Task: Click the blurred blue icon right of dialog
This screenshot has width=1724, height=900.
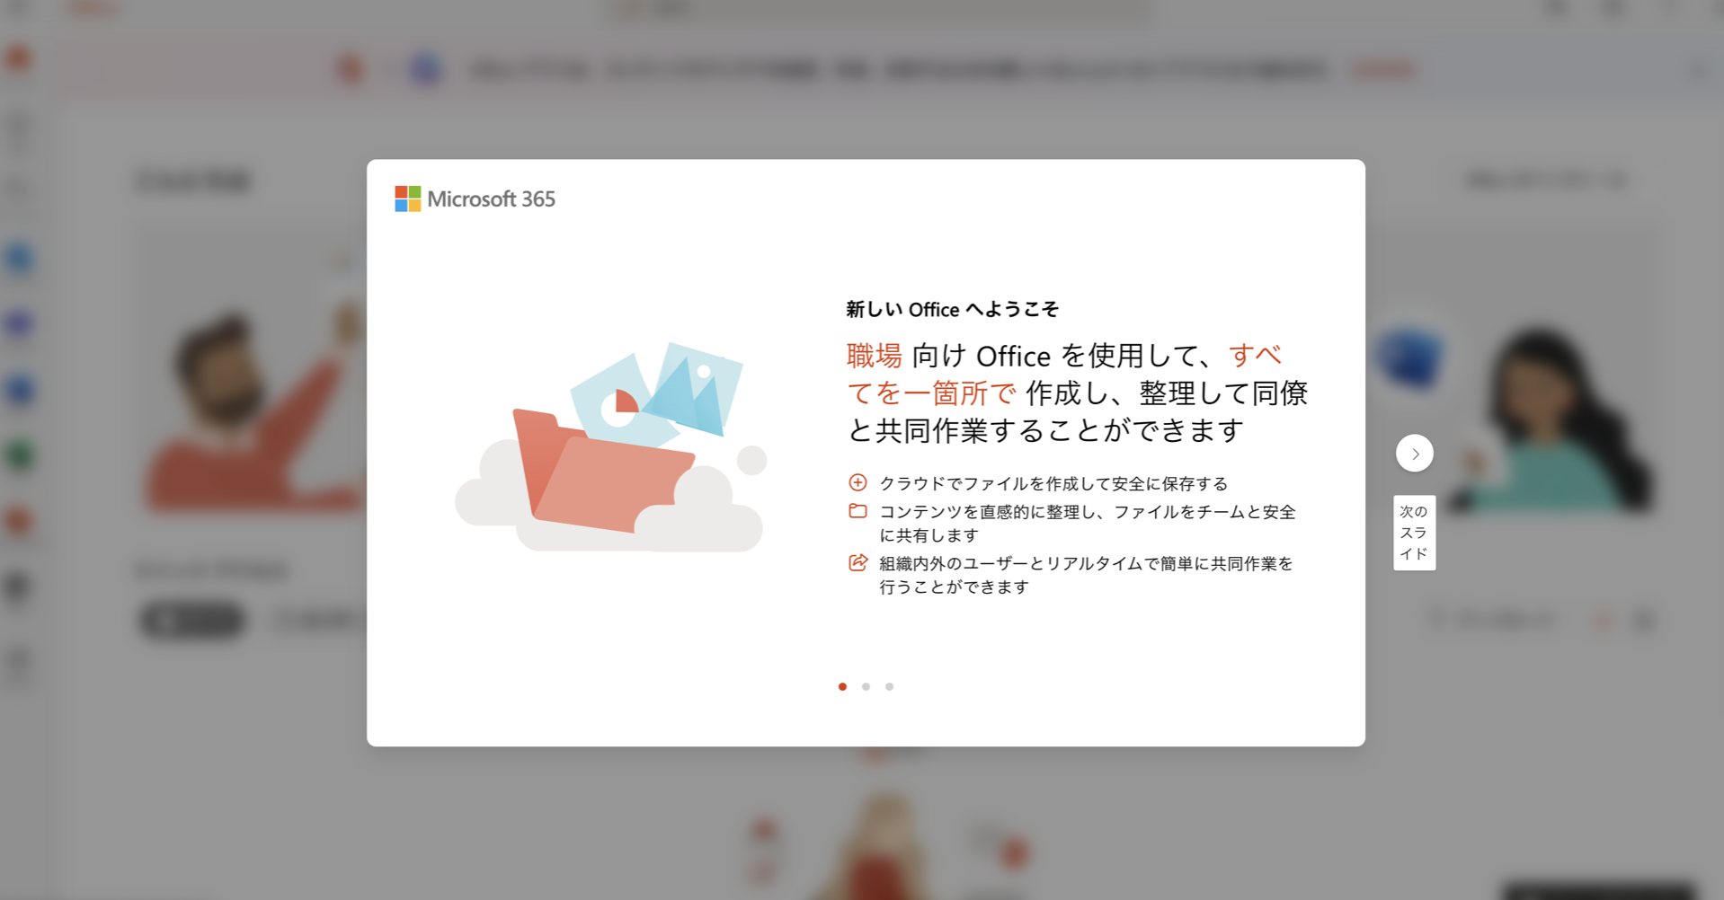Action: 1409,357
